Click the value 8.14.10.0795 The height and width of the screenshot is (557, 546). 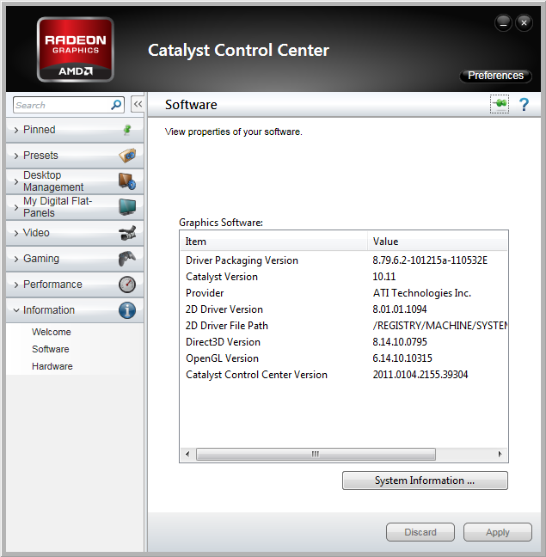pos(400,342)
